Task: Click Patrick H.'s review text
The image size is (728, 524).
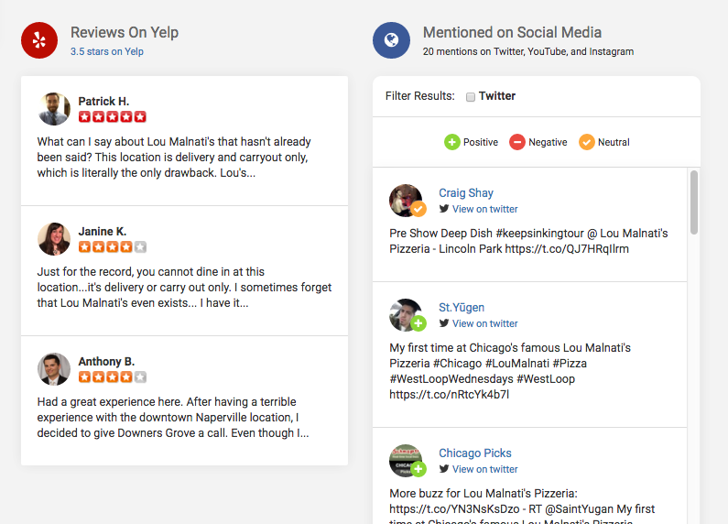Action: pos(174,157)
